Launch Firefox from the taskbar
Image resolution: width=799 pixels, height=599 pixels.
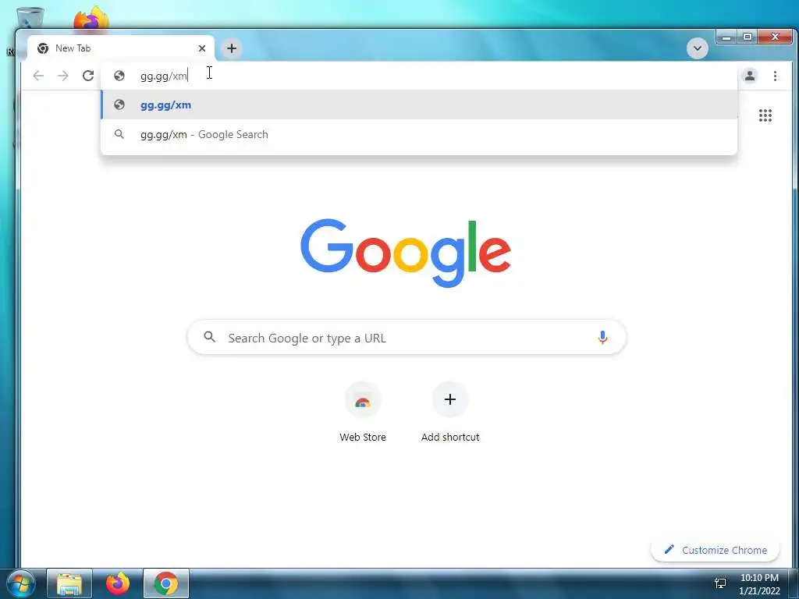point(118,583)
